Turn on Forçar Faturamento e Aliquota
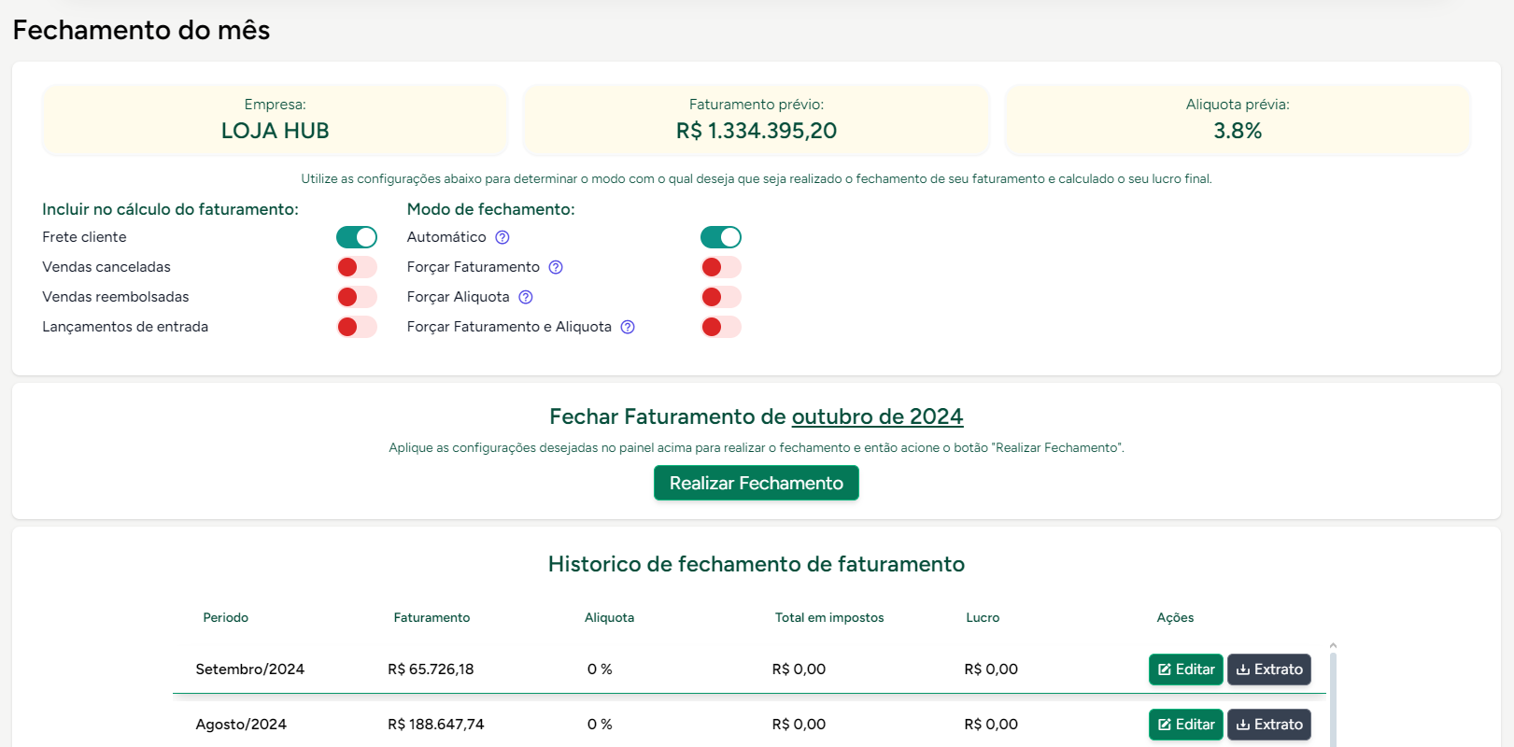This screenshot has width=1514, height=747. [721, 327]
